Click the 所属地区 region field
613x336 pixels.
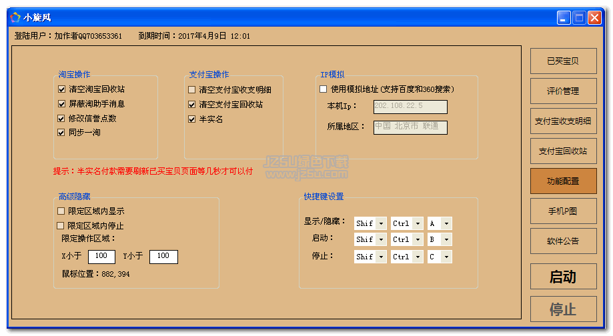[410, 127]
